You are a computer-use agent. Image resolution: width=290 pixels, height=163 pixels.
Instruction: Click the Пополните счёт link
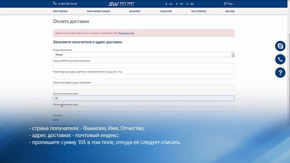point(126,33)
